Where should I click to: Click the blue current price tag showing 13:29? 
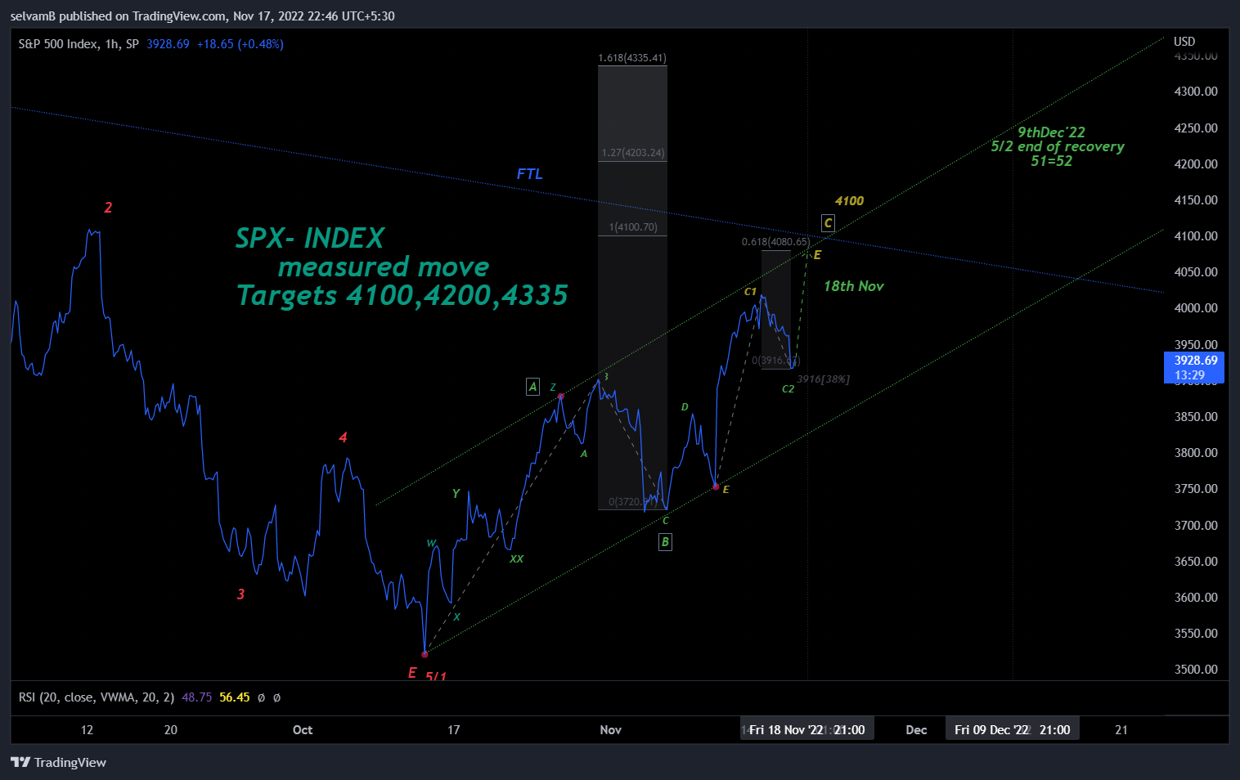point(1194,368)
